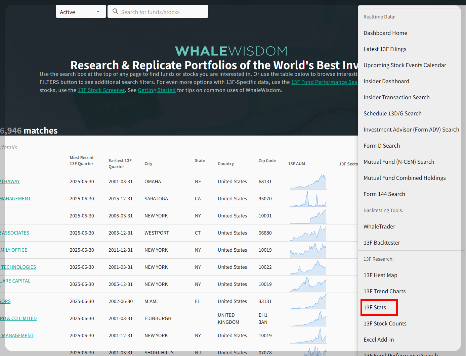Viewport: 466px width, 356px height.
Task: Click the 2002-06-30 earliest quarter cell
Action: [121, 301]
